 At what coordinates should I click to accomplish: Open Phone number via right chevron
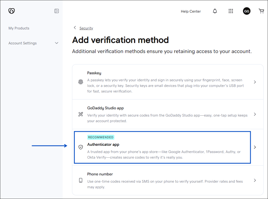tap(255, 180)
